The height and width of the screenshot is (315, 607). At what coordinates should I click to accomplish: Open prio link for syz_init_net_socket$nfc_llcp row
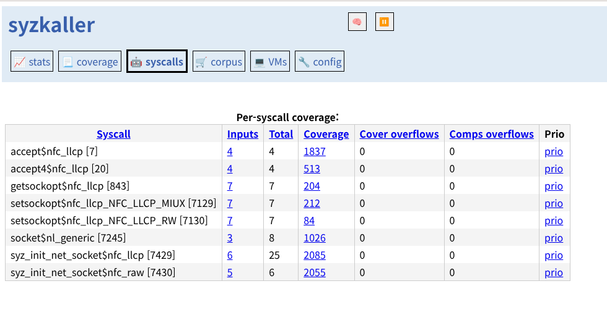click(x=554, y=255)
